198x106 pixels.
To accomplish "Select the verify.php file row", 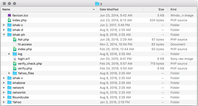I will pyautogui.click(x=99, y=68).
